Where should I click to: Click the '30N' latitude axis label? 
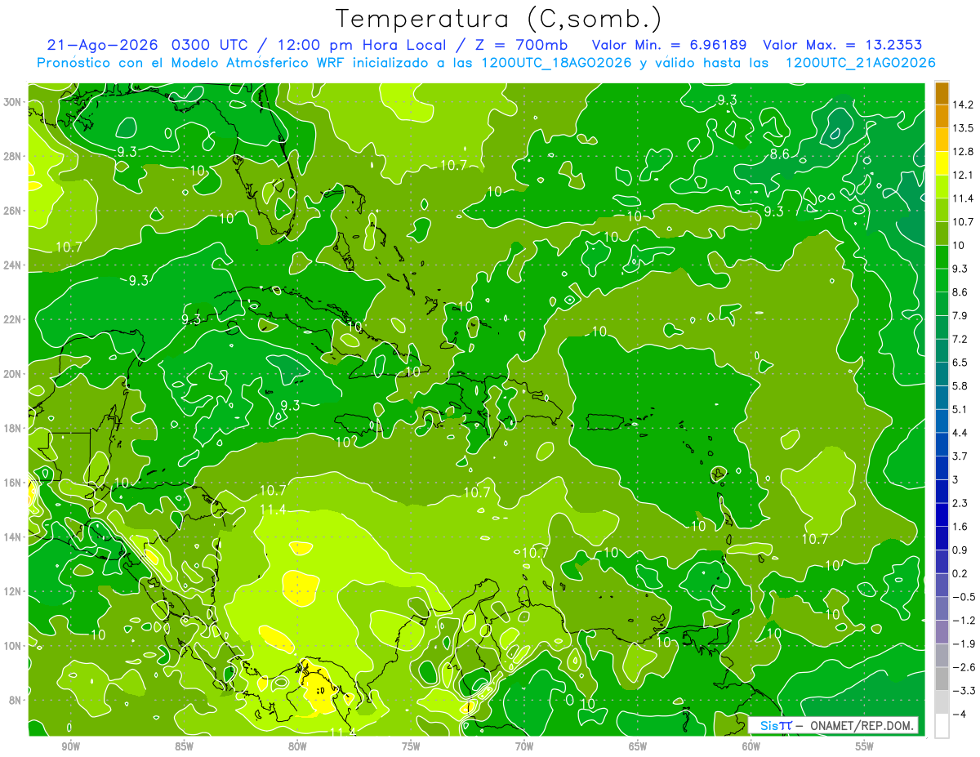(x=12, y=102)
